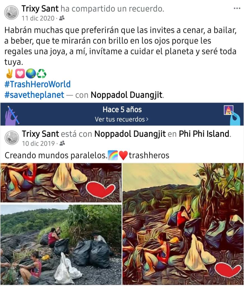The width and height of the screenshot is (244, 287).
Task: Tap the profile picture on the 2019 post
Action: tap(12, 138)
